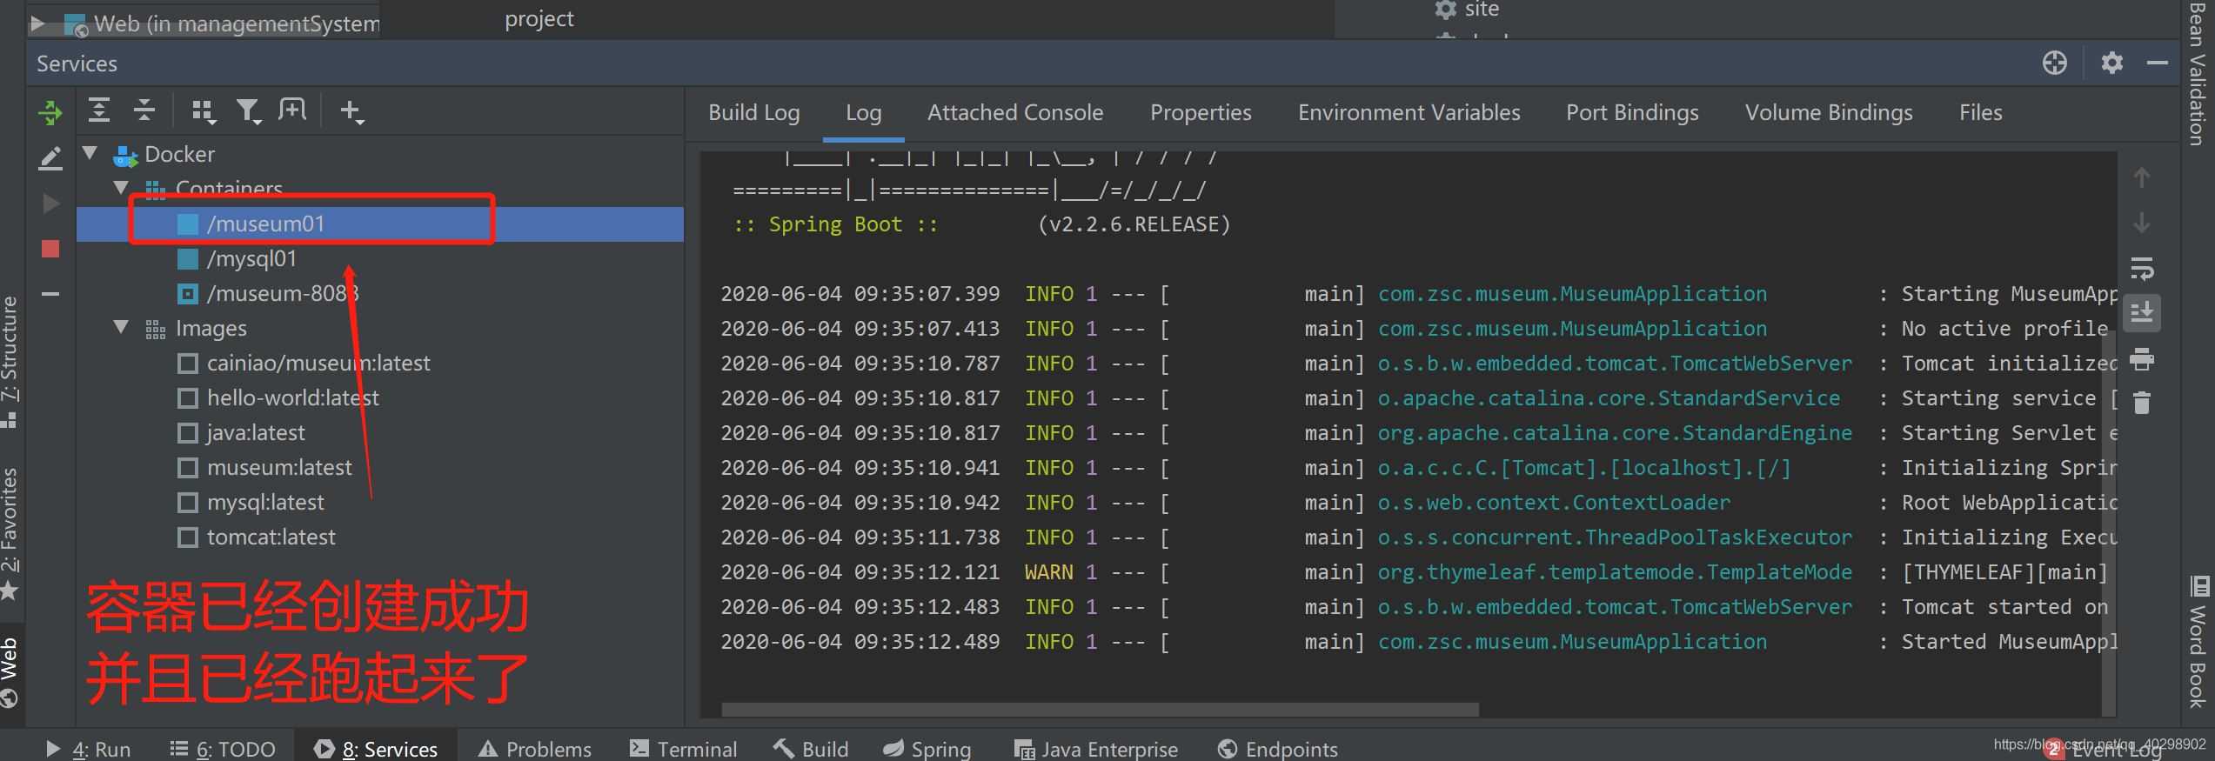The height and width of the screenshot is (761, 2215).
Task: Toggle scroll to end in log
Action: [x=2141, y=312]
